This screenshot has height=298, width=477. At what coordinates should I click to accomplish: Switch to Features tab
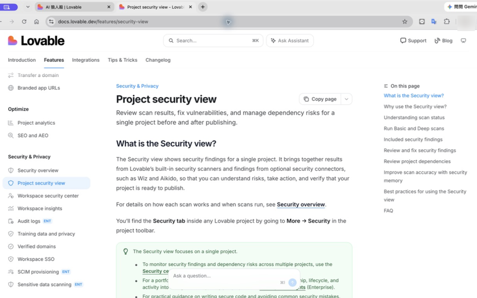tap(54, 60)
